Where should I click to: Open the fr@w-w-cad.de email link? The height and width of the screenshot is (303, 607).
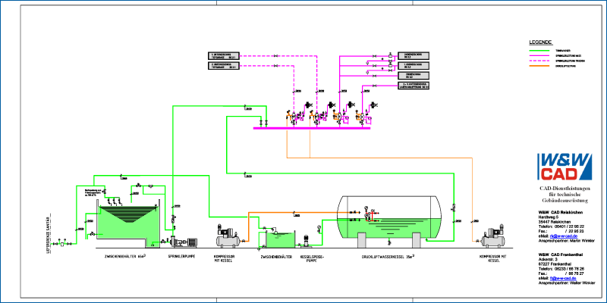tap(563, 278)
